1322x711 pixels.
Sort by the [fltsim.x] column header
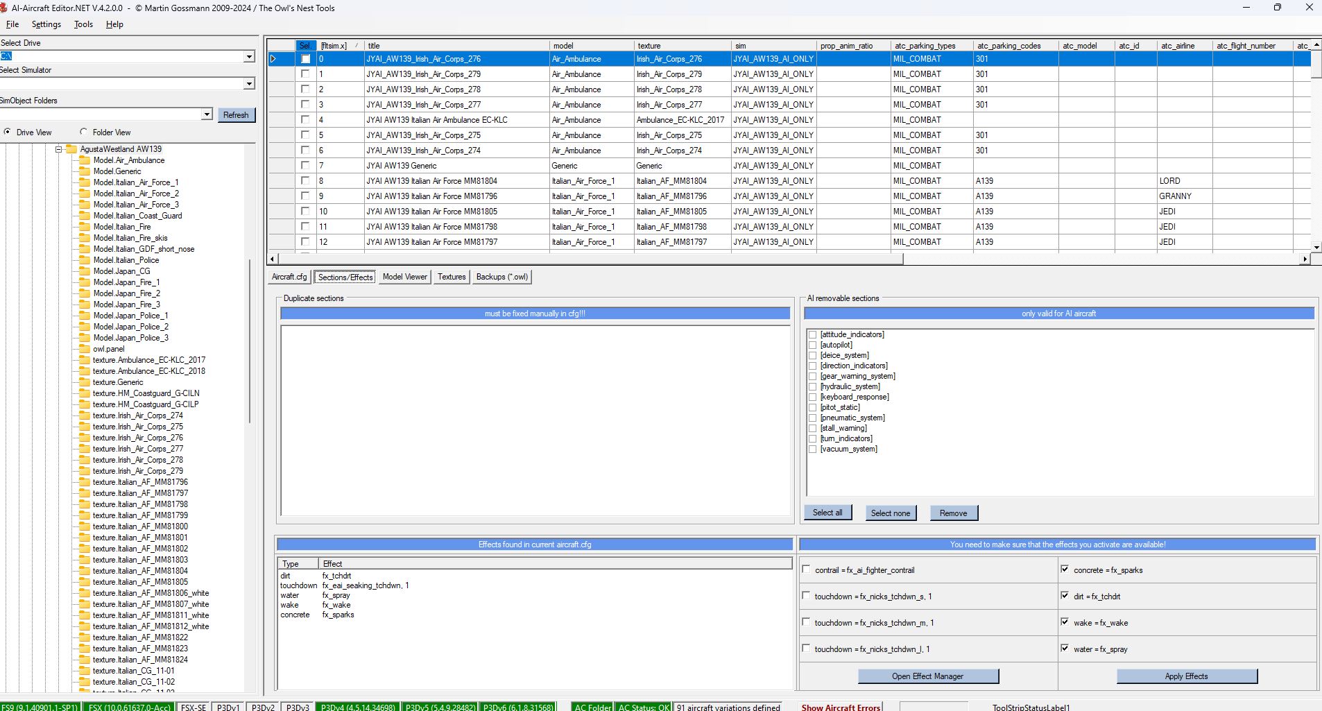(x=340, y=46)
